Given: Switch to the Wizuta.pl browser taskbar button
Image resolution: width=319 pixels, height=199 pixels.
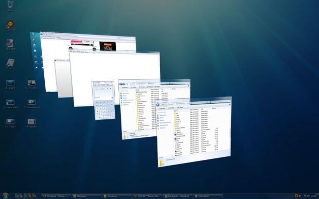Looking at the screenshot, I should coord(56,196).
